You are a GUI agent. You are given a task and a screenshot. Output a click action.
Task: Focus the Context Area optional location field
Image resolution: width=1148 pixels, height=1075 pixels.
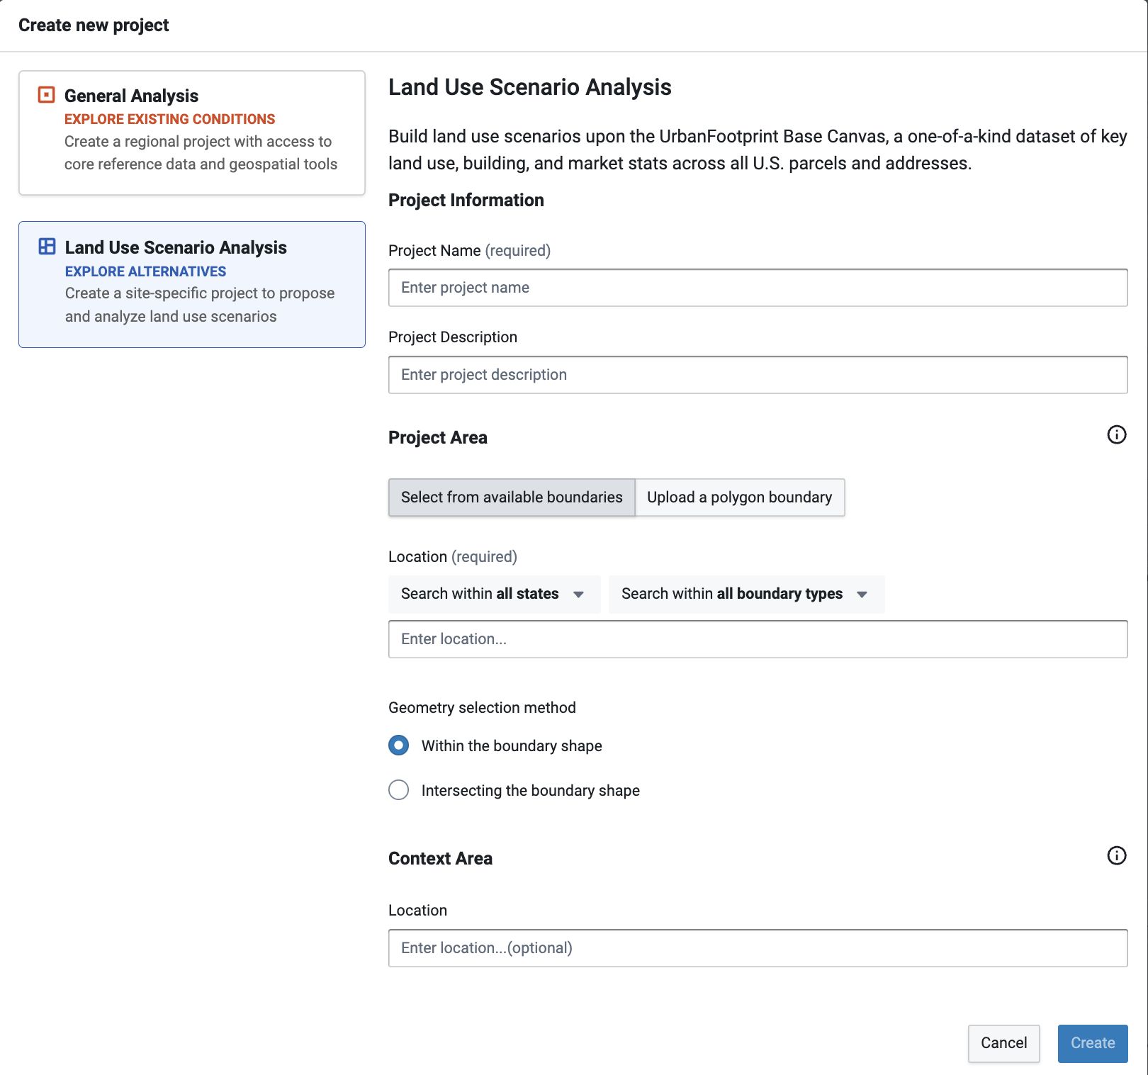(x=758, y=948)
